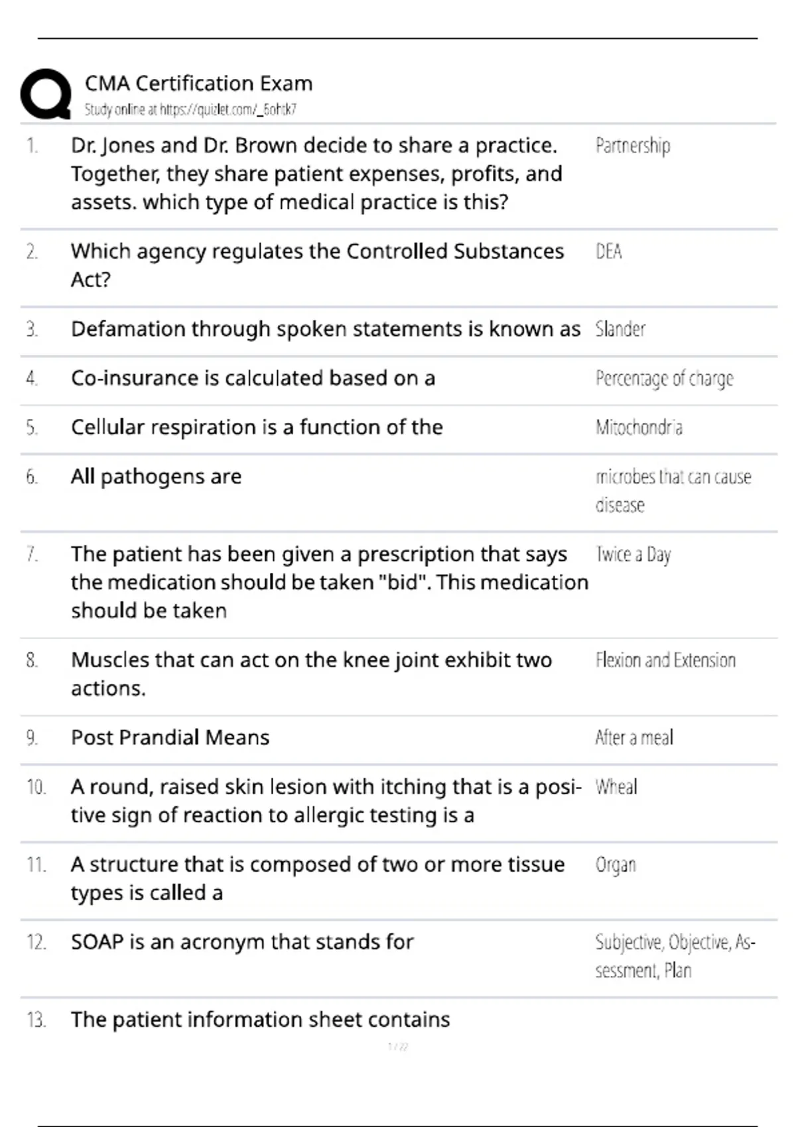This screenshot has width=796, height=1127.
Task: Click the Mitochondria answer
Action: click(x=639, y=428)
